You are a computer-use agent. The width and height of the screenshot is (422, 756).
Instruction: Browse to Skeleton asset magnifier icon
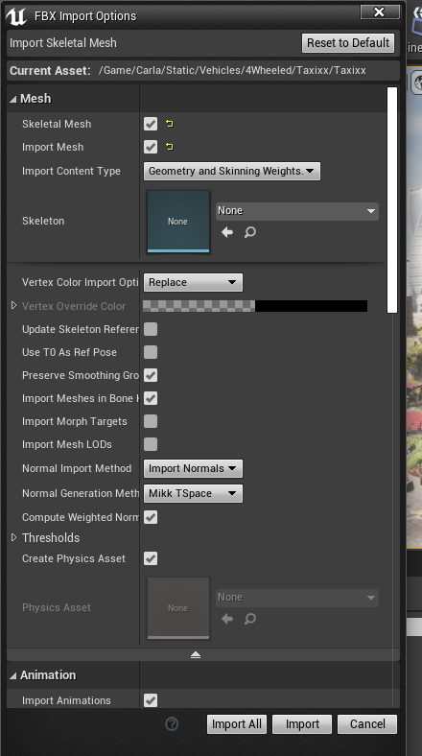pos(250,232)
